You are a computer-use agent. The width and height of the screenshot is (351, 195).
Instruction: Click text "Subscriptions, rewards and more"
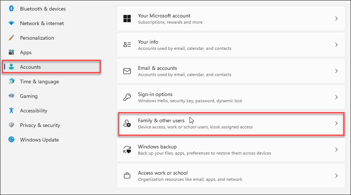tap(170, 22)
